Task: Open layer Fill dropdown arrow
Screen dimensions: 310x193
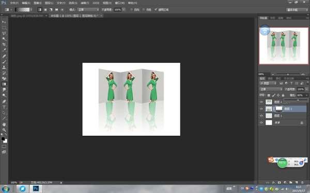Action: coord(306,95)
